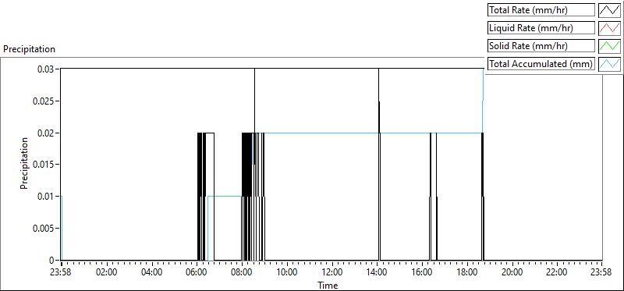The height and width of the screenshot is (291, 624).
Task: Click the 20:00 time label
Action: coord(512,273)
